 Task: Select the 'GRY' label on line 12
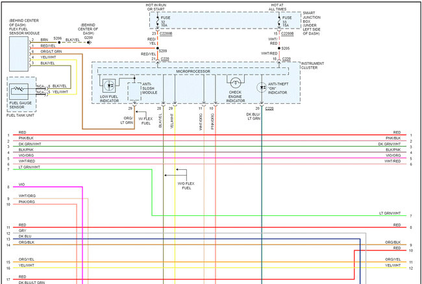[x=22, y=231]
